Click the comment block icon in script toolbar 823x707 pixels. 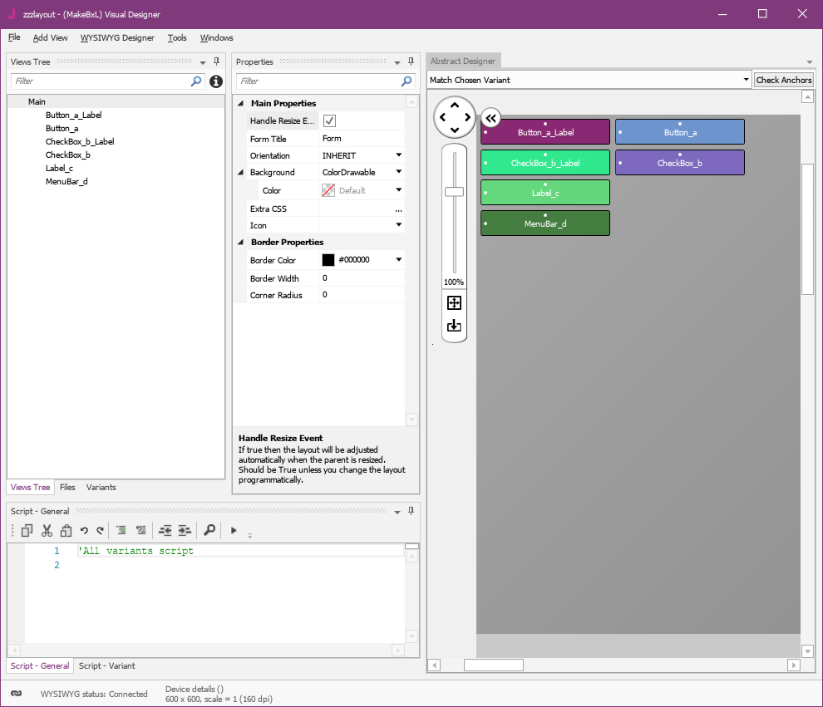[x=121, y=530]
